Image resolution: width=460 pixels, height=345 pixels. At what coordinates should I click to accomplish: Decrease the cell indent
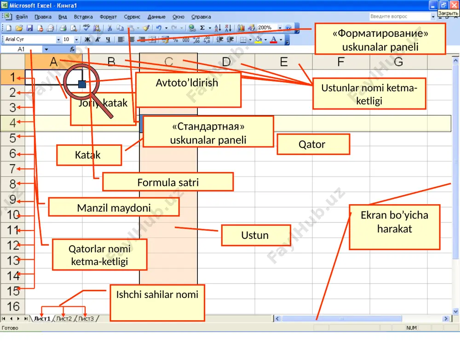[x=220, y=40]
